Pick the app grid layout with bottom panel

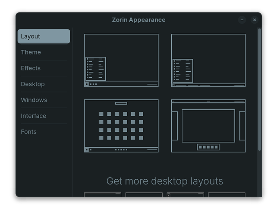tap(121, 126)
